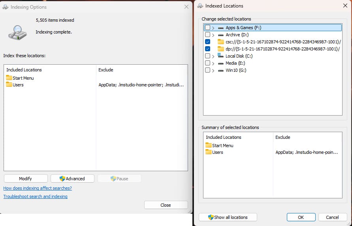Expand the Local Disk (C:) tree node
The image size is (352, 226).
pos(213,56)
